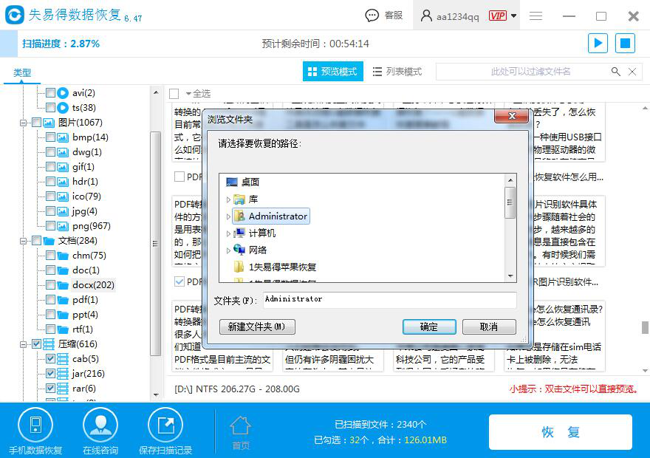650x458 pixels.
Task: Collapse the 压缩(616) tree node
Action: click(x=23, y=344)
